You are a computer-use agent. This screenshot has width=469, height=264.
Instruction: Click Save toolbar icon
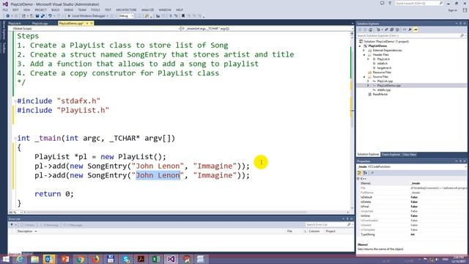pos(37,16)
